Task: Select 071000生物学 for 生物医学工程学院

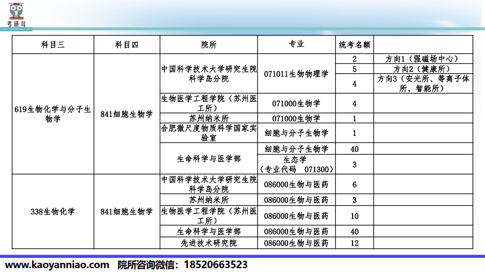Action: pos(296,103)
